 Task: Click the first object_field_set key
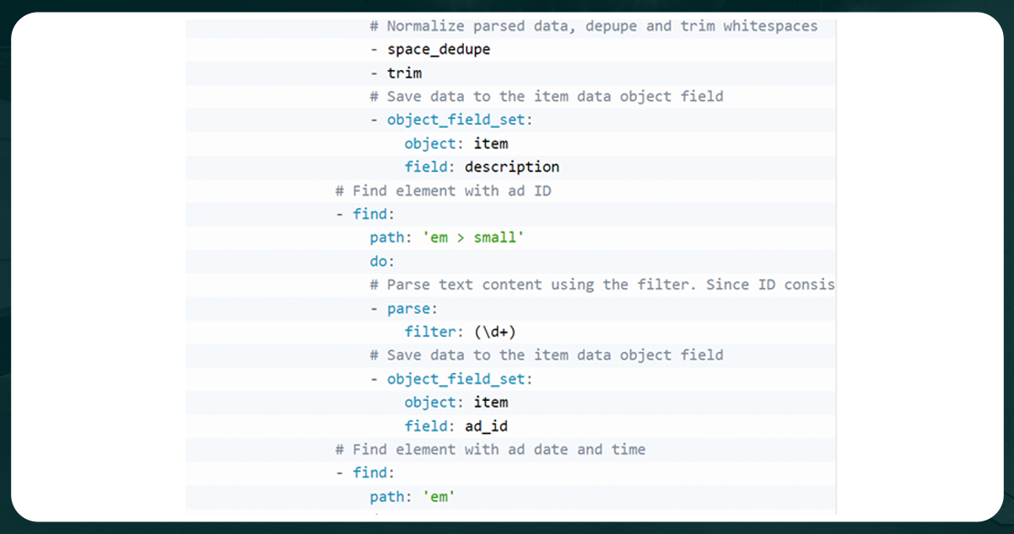[x=456, y=120]
